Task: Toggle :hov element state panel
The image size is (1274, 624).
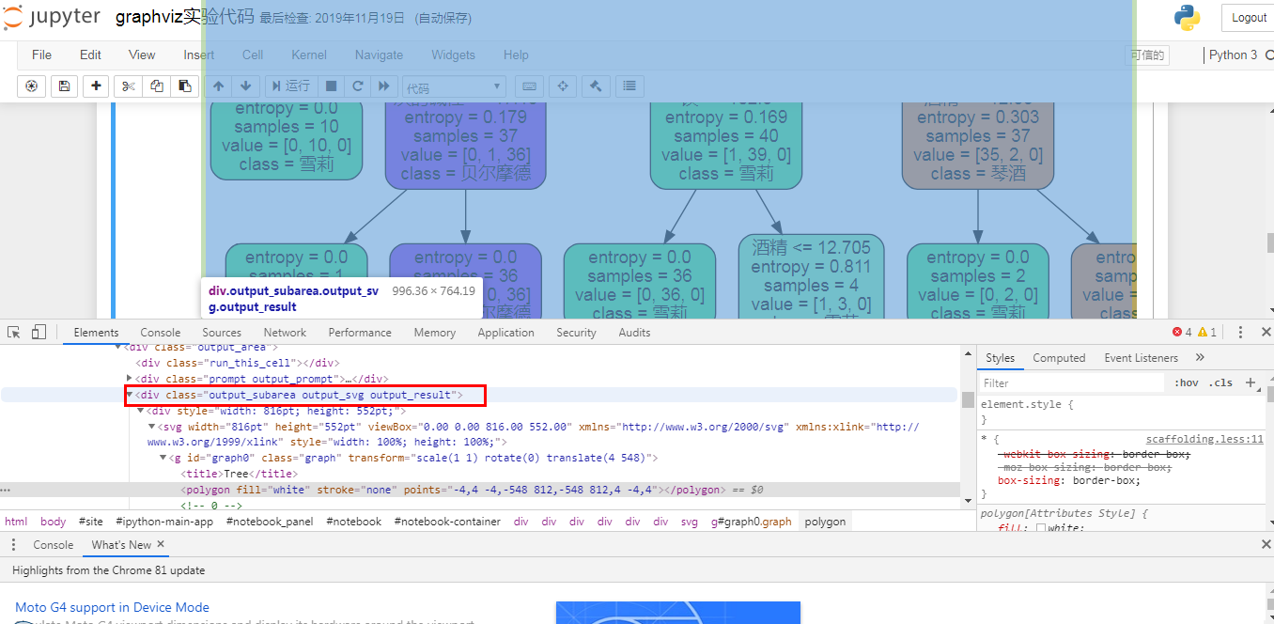Action: (x=1187, y=382)
